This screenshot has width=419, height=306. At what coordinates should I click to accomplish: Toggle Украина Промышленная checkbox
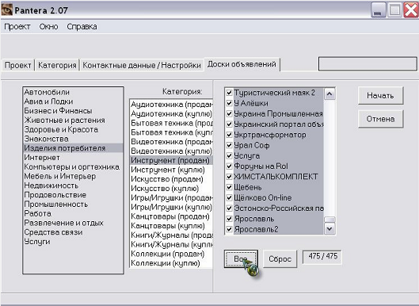pyautogui.click(x=229, y=113)
